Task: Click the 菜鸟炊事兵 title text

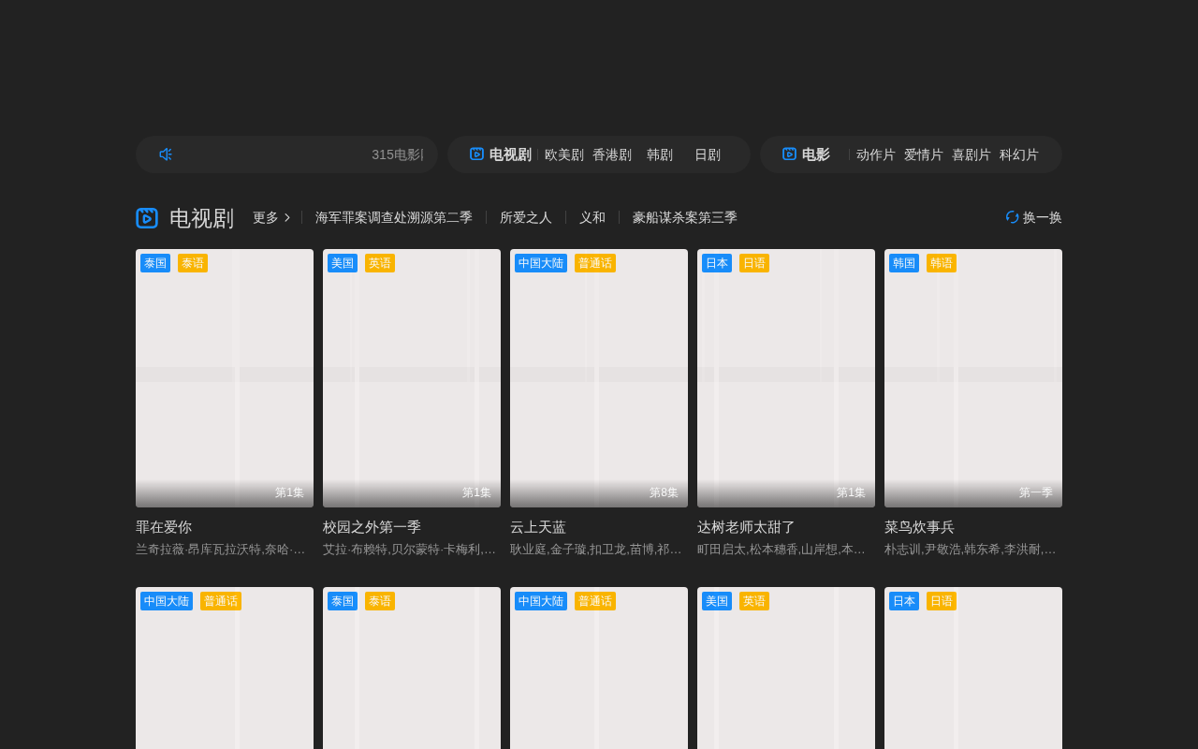Action: click(x=919, y=527)
